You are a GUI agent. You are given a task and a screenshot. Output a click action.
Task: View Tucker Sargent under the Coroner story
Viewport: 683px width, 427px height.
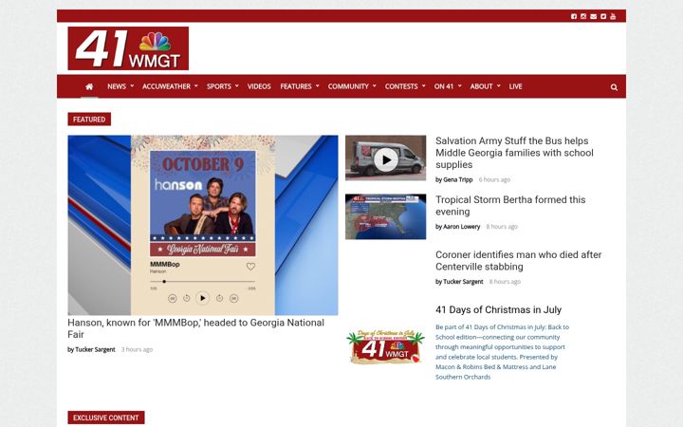[463, 282]
